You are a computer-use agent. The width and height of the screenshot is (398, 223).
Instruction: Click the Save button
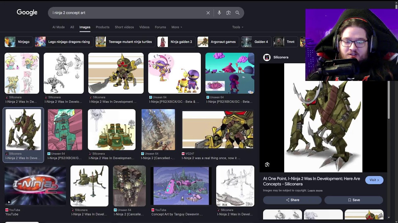pos(354,200)
